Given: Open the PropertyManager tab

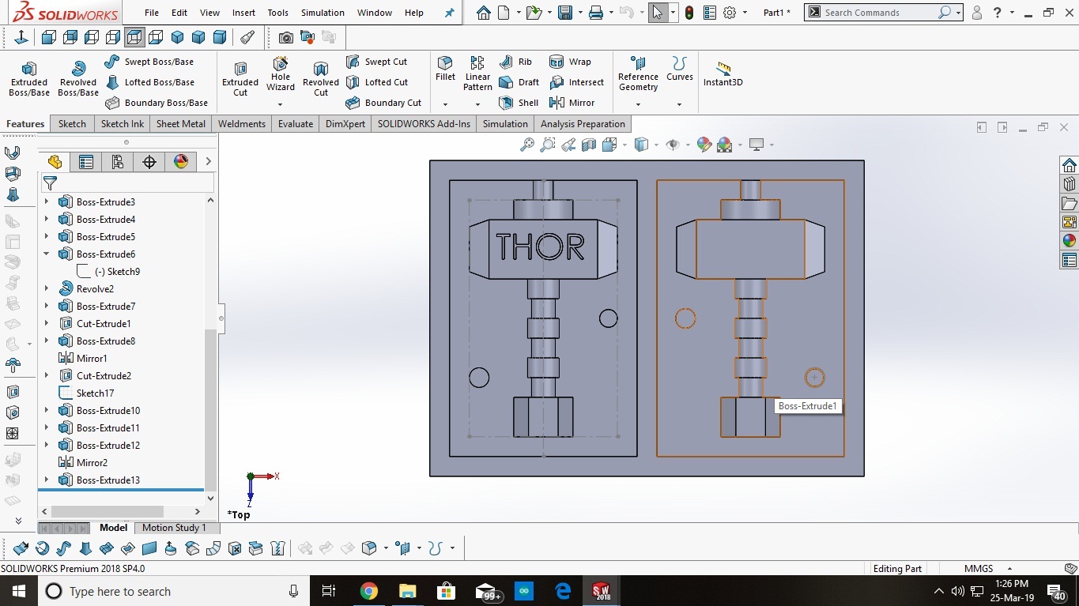Looking at the screenshot, I should [86, 162].
